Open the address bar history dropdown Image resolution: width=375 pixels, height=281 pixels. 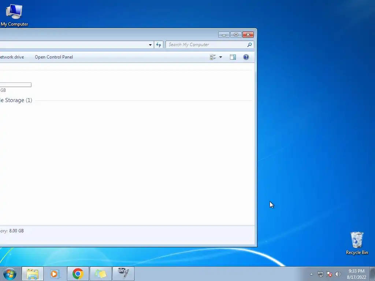150,45
